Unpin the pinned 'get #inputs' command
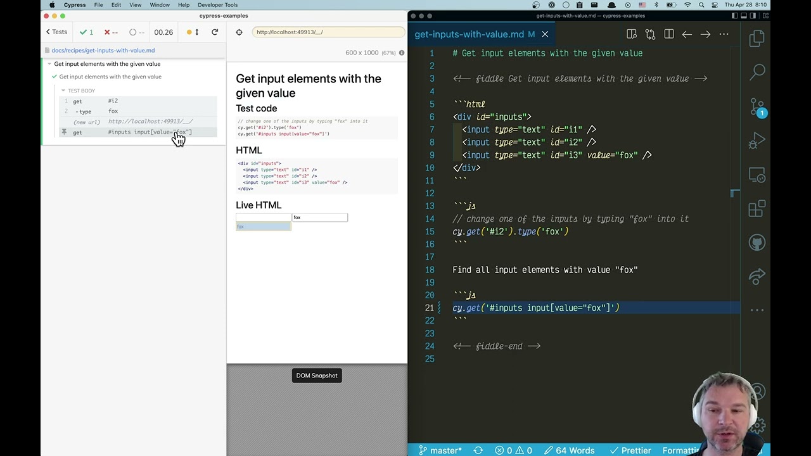Image resolution: width=811 pixels, height=456 pixels. click(x=64, y=132)
